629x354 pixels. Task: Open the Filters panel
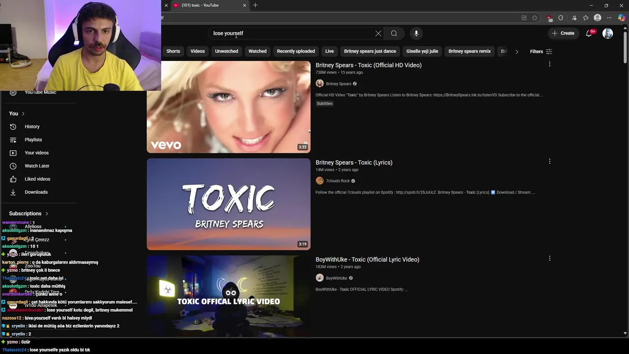pyautogui.click(x=541, y=52)
